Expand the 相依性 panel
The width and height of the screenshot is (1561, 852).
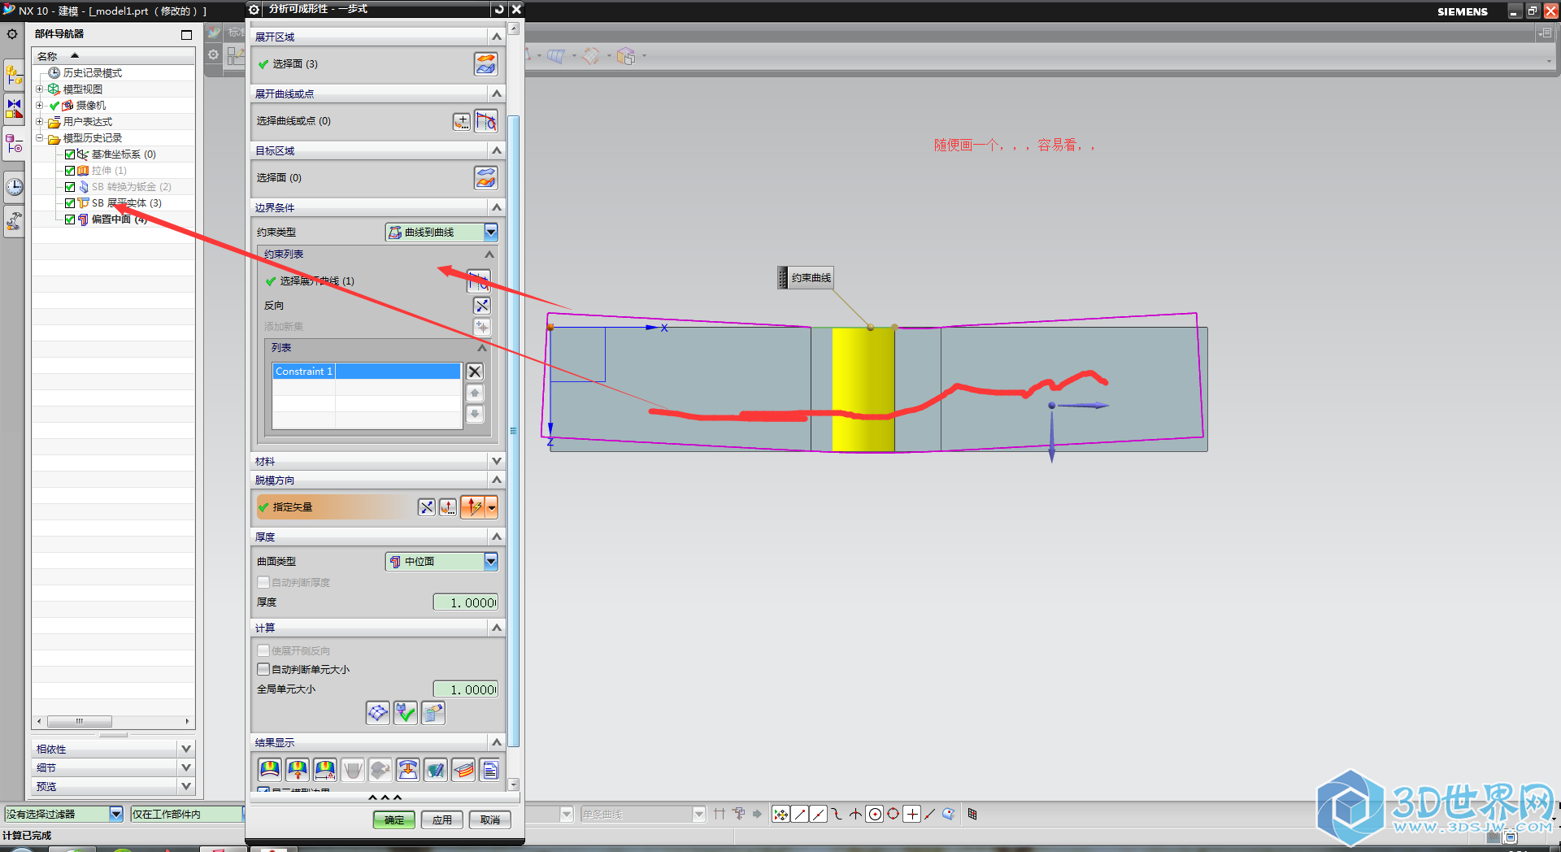pyautogui.click(x=186, y=749)
